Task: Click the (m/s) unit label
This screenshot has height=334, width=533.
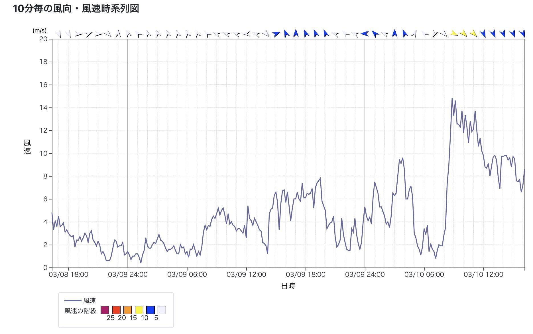Action: (x=39, y=30)
